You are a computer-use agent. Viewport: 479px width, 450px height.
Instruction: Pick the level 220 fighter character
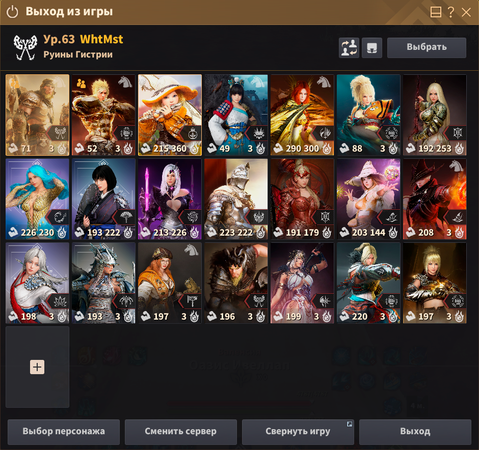[368, 283]
